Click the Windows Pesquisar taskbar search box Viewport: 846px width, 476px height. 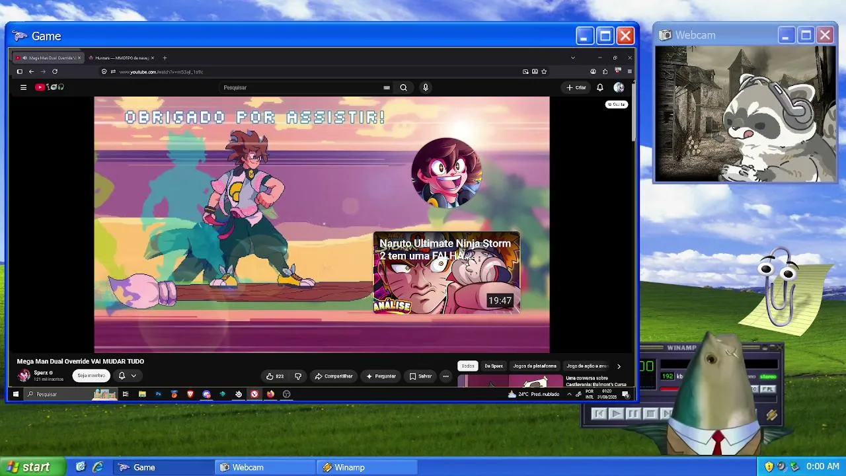click(71, 394)
